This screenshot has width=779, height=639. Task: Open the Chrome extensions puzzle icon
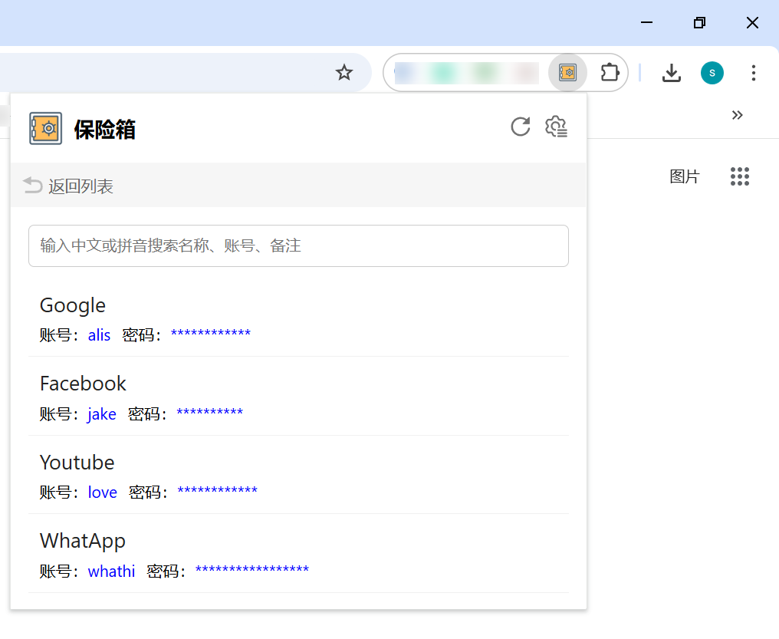tap(610, 73)
